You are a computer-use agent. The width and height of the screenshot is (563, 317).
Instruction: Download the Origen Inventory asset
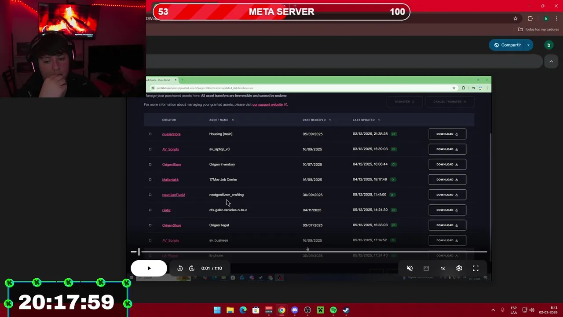(447, 164)
